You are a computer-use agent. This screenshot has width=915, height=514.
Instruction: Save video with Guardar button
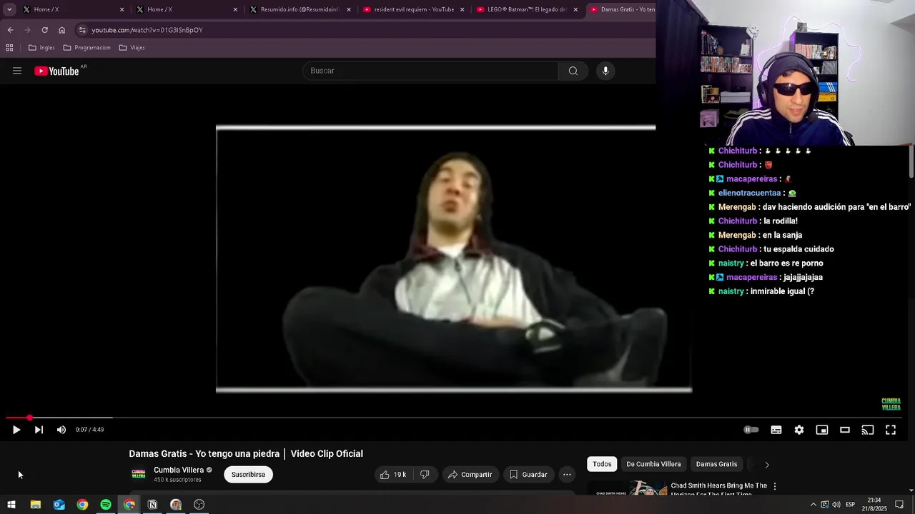coord(528,475)
